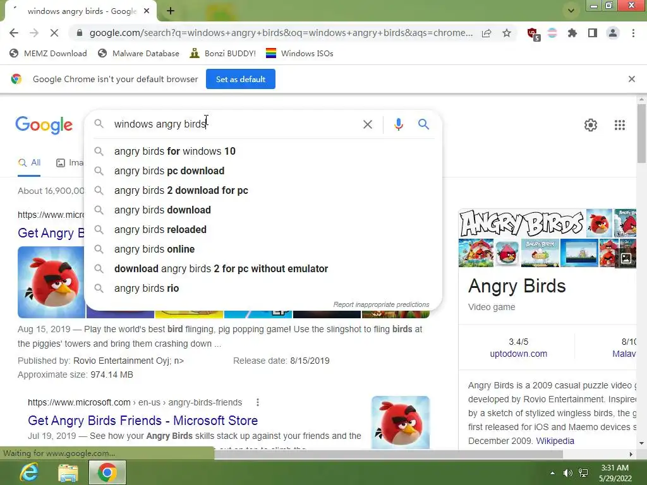This screenshot has width=647, height=485.
Task: Open Google quick settings gear
Action: click(591, 125)
